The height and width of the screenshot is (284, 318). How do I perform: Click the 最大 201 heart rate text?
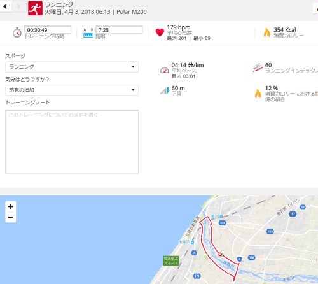point(176,38)
